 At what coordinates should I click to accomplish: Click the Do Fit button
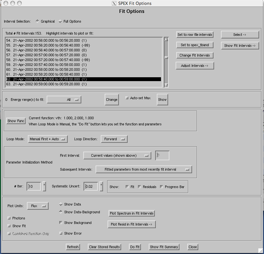[x=135, y=247]
